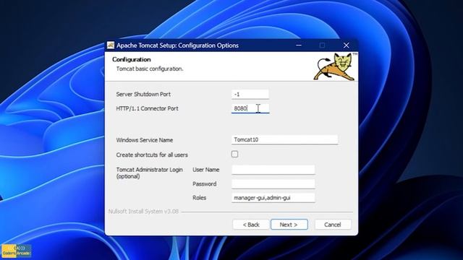The height and width of the screenshot is (260, 463).
Task: Click the Server Shutdown Port field
Action: pyautogui.click(x=250, y=95)
